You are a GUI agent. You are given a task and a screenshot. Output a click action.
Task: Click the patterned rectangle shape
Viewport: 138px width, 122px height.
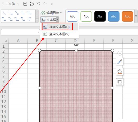click(76, 86)
